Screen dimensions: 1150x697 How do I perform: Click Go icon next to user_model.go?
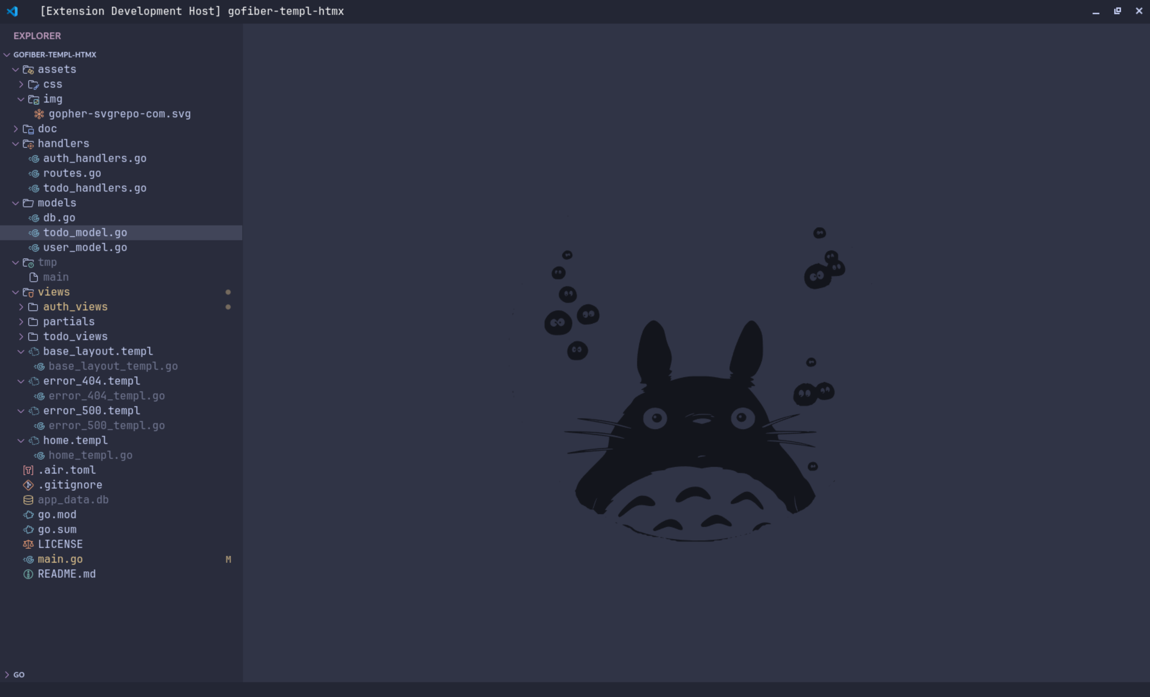(34, 248)
